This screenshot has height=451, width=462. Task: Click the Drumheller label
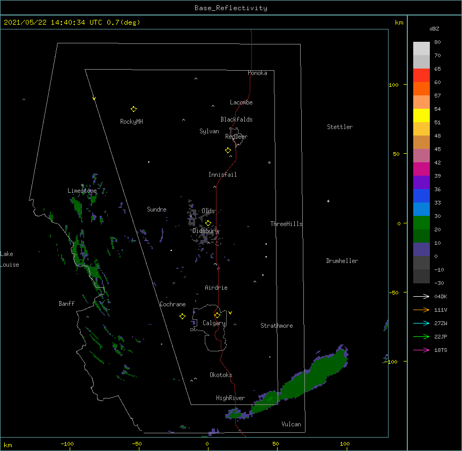point(342,261)
